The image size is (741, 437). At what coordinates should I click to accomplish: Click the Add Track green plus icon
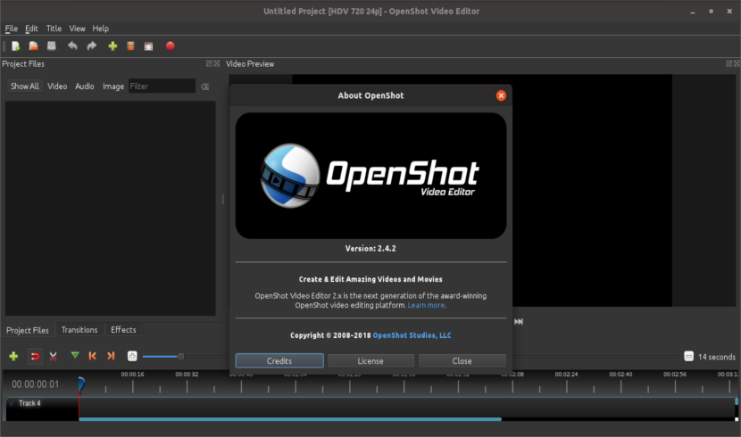(x=13, y=356)
